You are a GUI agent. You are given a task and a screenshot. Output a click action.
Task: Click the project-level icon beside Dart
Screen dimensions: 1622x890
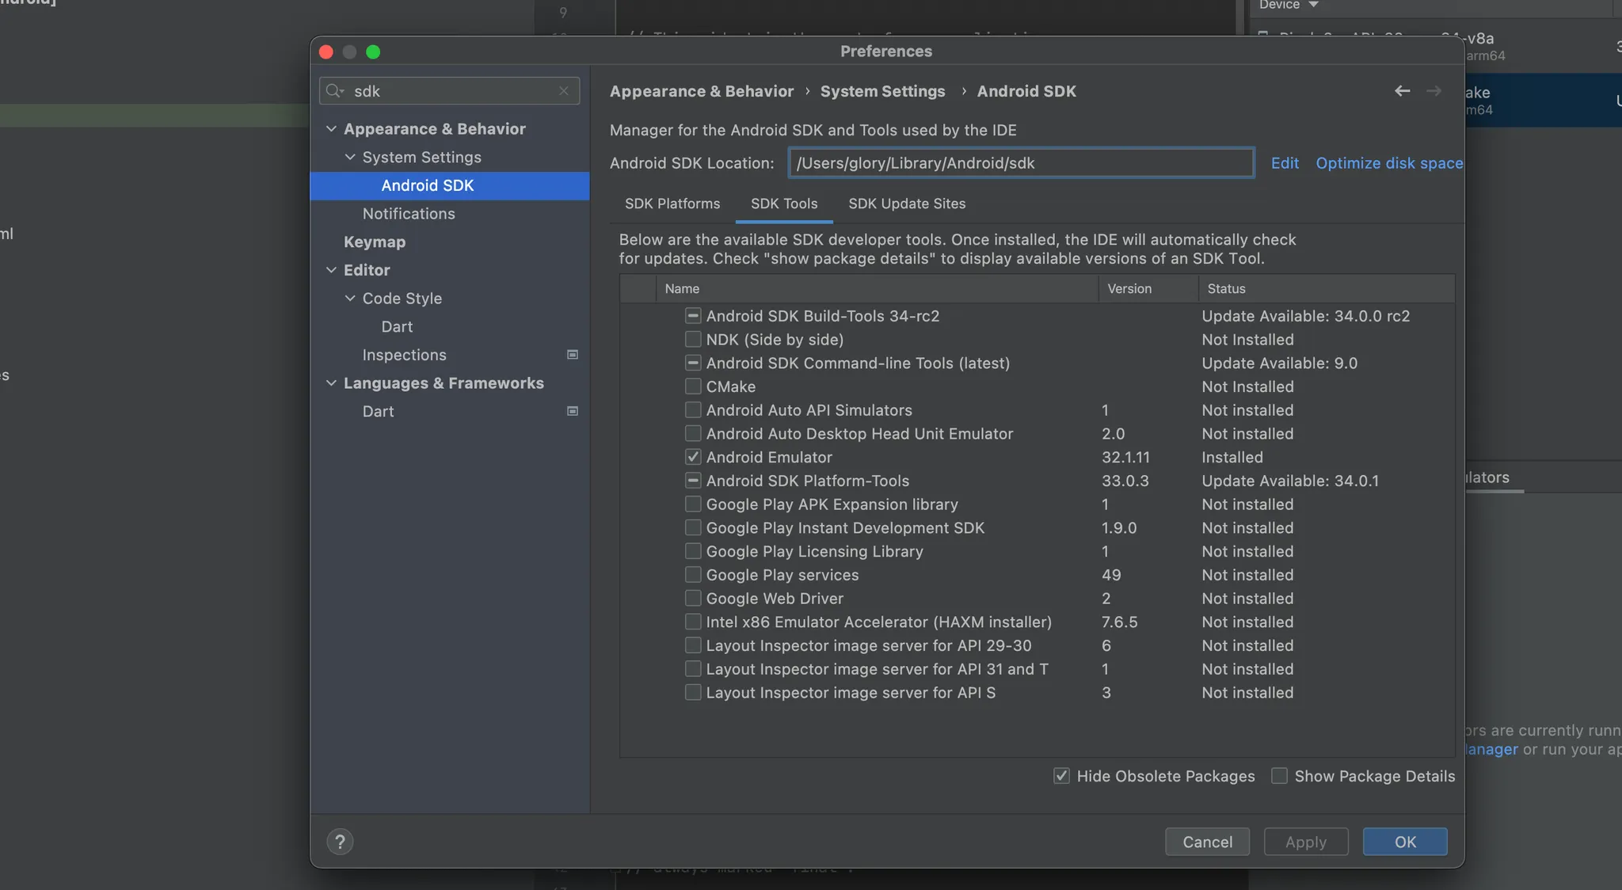click(573, 411)
